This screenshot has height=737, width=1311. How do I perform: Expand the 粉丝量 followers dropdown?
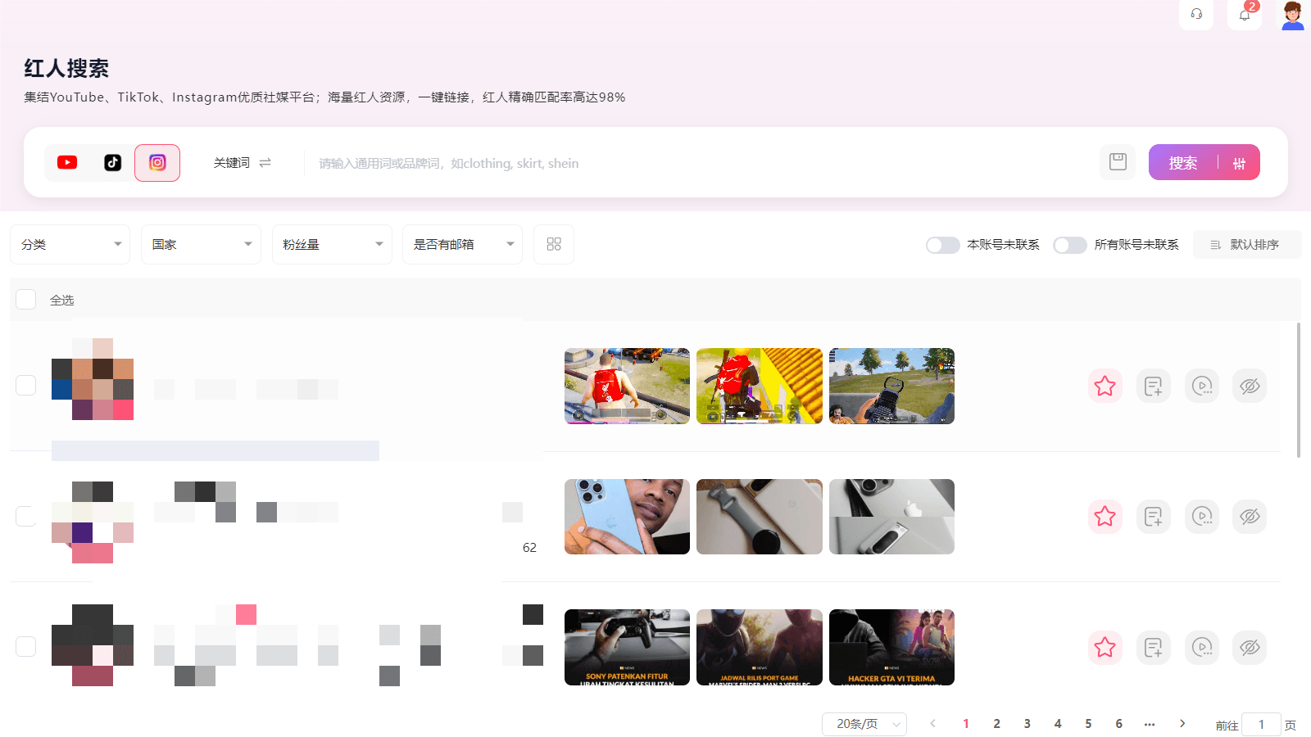click(332, 244)
